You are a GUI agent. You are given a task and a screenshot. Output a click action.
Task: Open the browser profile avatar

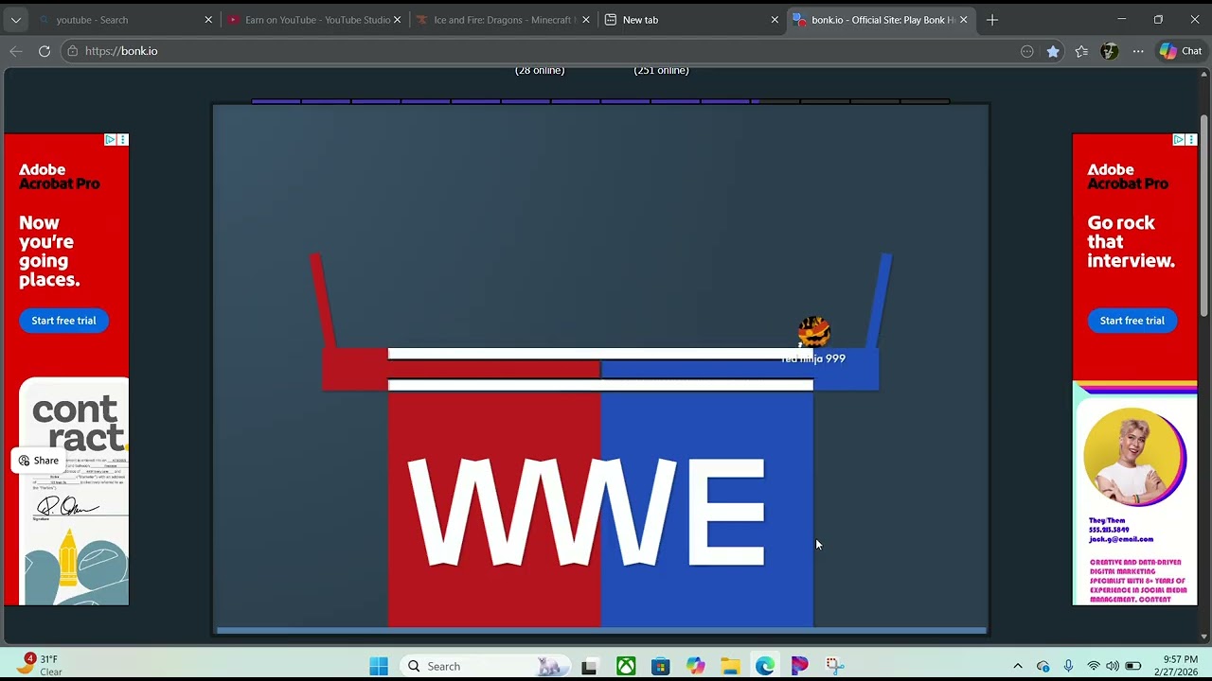pyautogui.click(x=1110, y=51)
